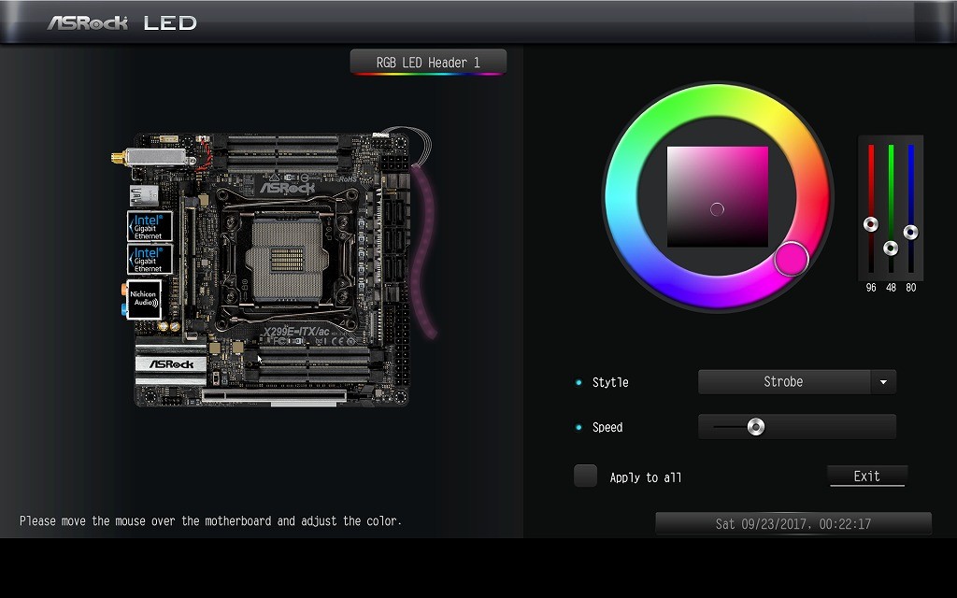Click the blue channel slider knob

(910, 233)
